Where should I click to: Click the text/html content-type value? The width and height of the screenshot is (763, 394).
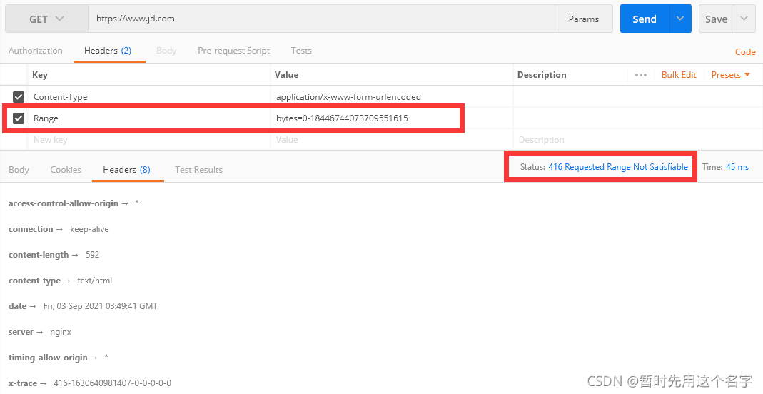pos(95,281)
